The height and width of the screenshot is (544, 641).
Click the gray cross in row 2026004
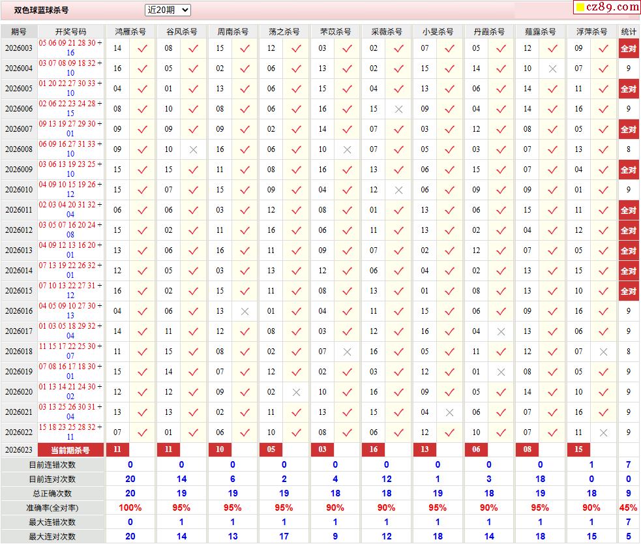[x=552, y=68]
